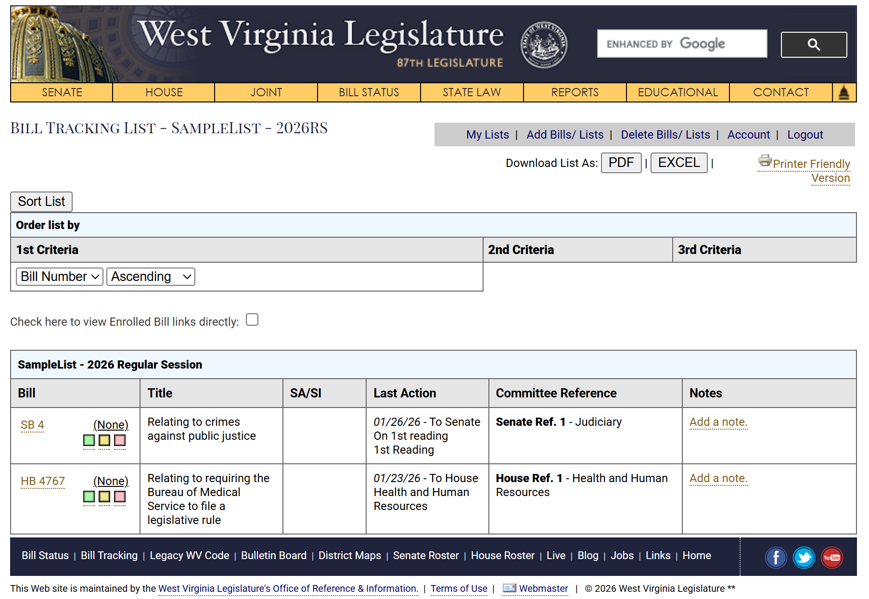Open Jobs footer link

pyautogui.click(x=622, y=556)
